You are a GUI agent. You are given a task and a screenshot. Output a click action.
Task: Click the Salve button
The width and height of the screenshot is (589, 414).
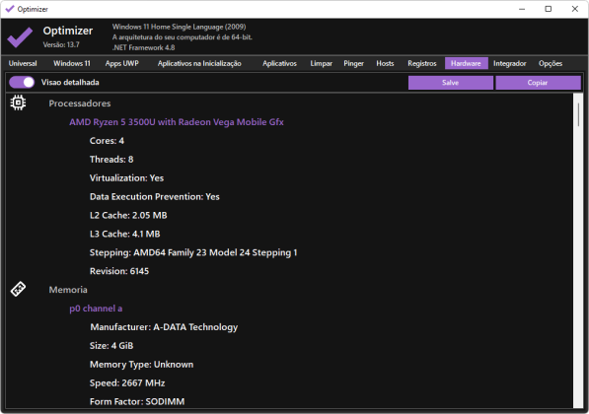(451, 83)
